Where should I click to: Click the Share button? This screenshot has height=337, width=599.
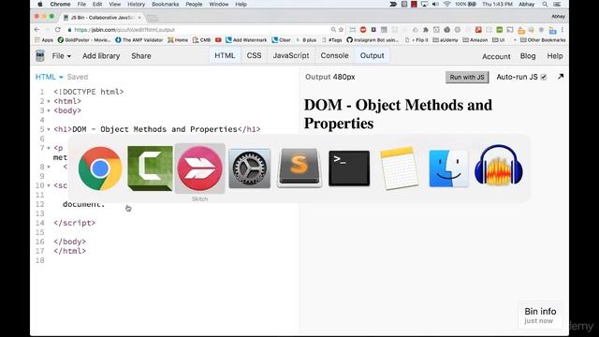141,56
